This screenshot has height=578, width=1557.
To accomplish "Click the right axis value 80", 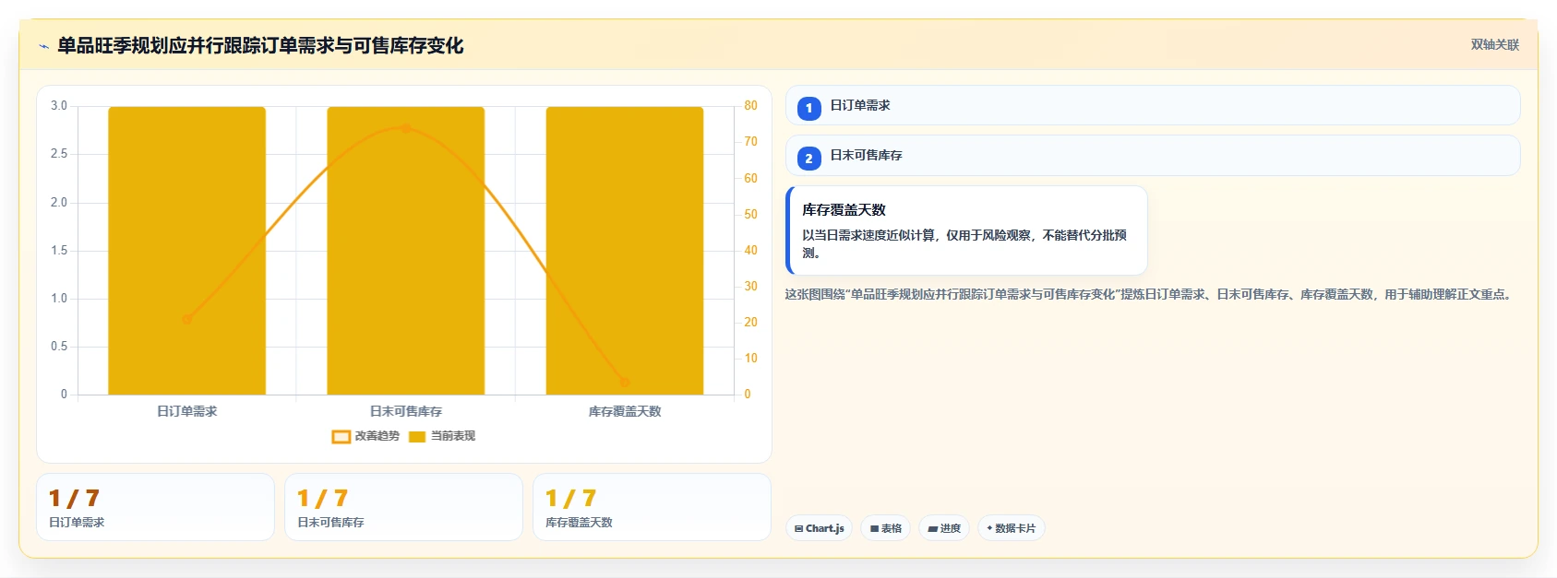I will [x=750, y=106].
